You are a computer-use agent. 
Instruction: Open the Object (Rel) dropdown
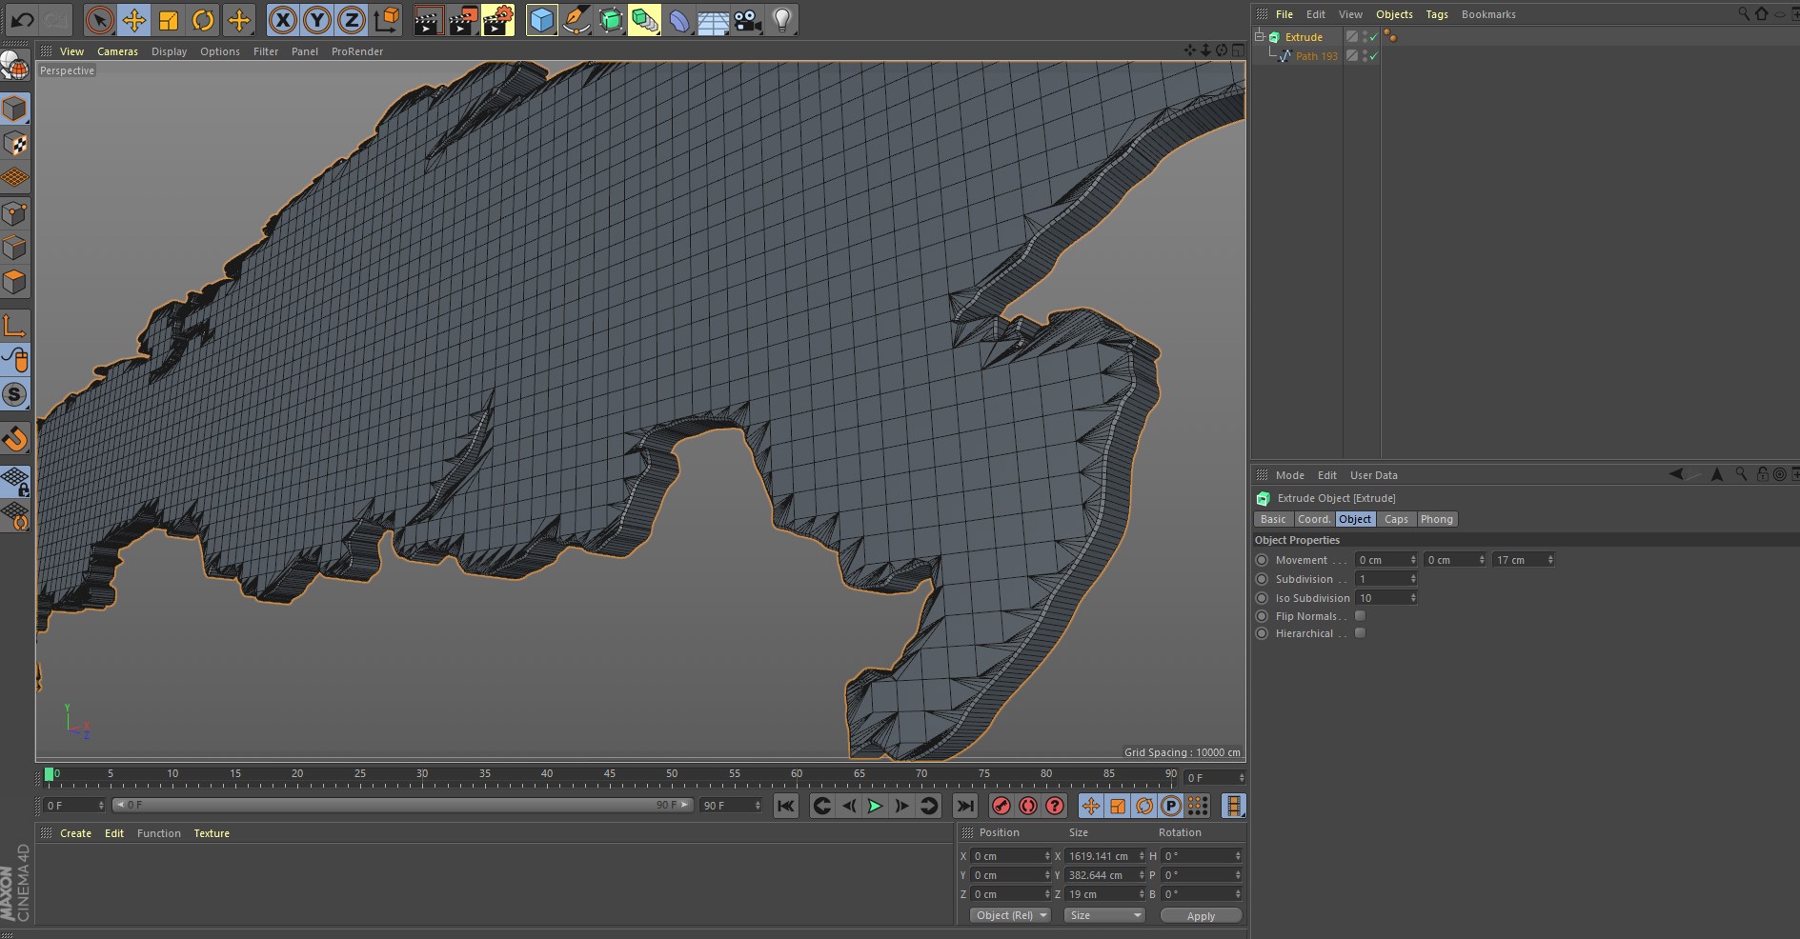(x=1010, y=915)
